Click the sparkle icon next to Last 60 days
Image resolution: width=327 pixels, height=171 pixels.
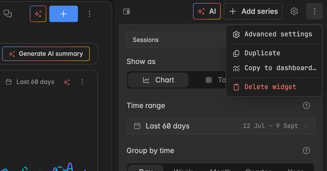coord(67,82)
